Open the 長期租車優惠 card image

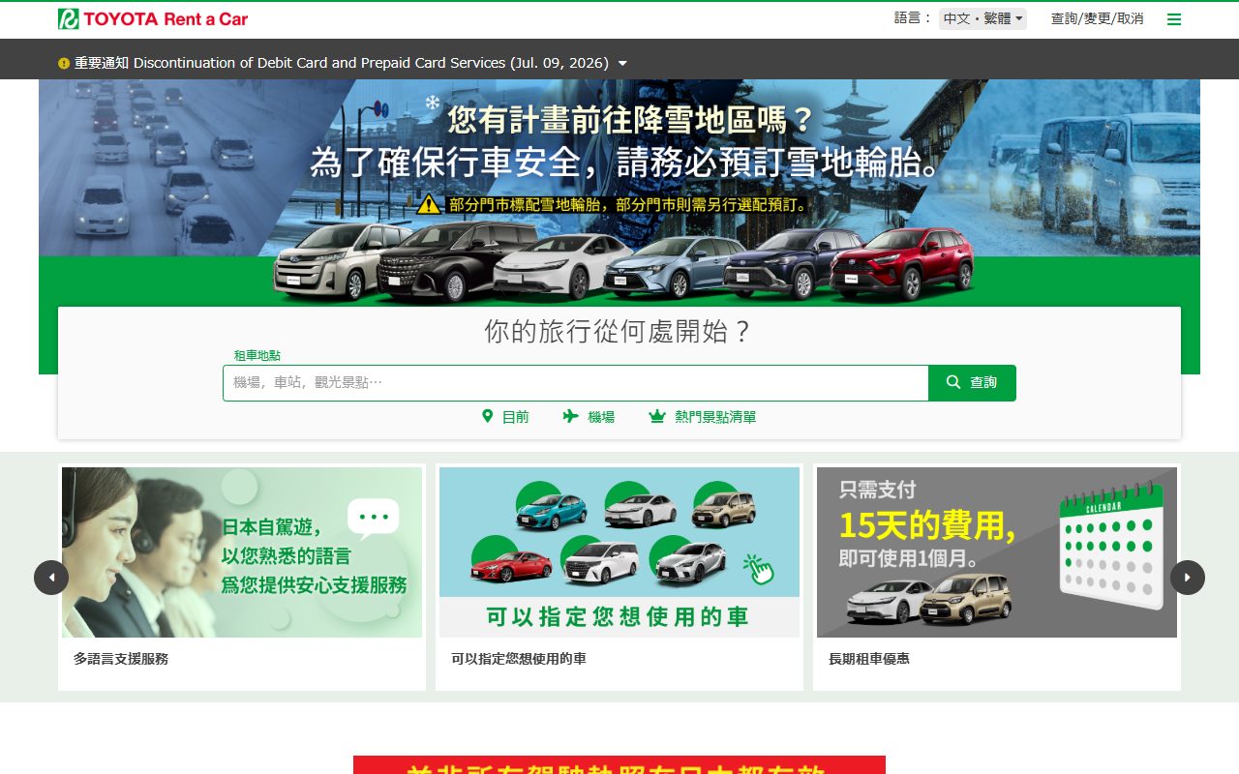pos(997,552)
